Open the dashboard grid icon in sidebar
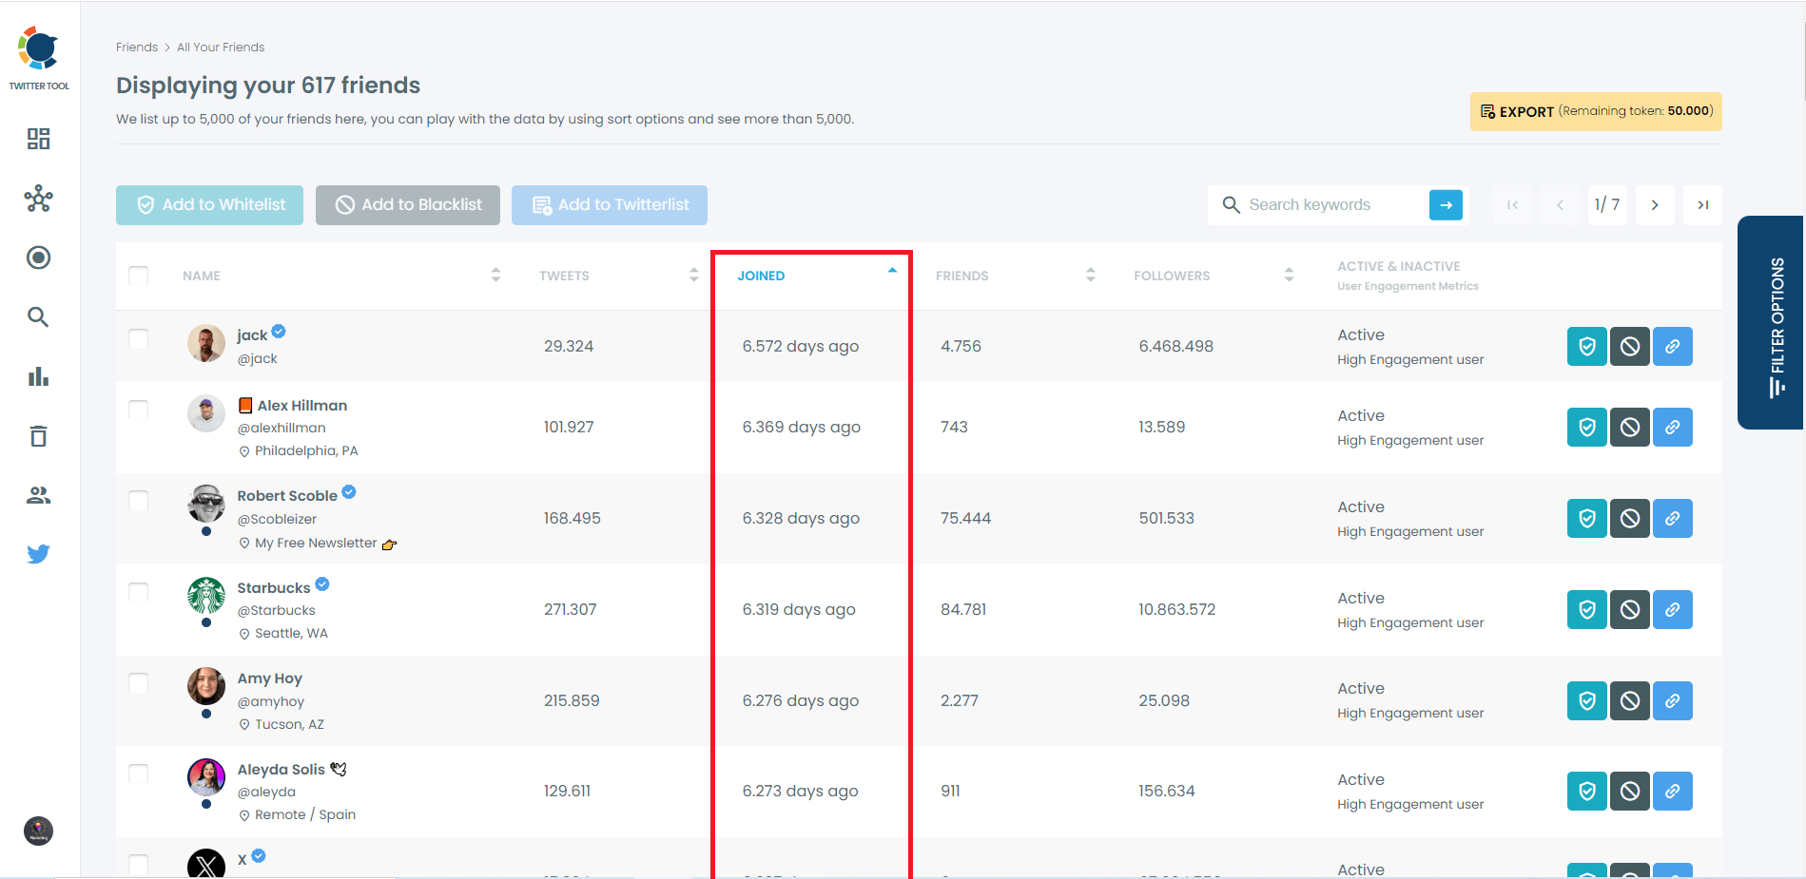1806x879 pixels. point(38,139)
